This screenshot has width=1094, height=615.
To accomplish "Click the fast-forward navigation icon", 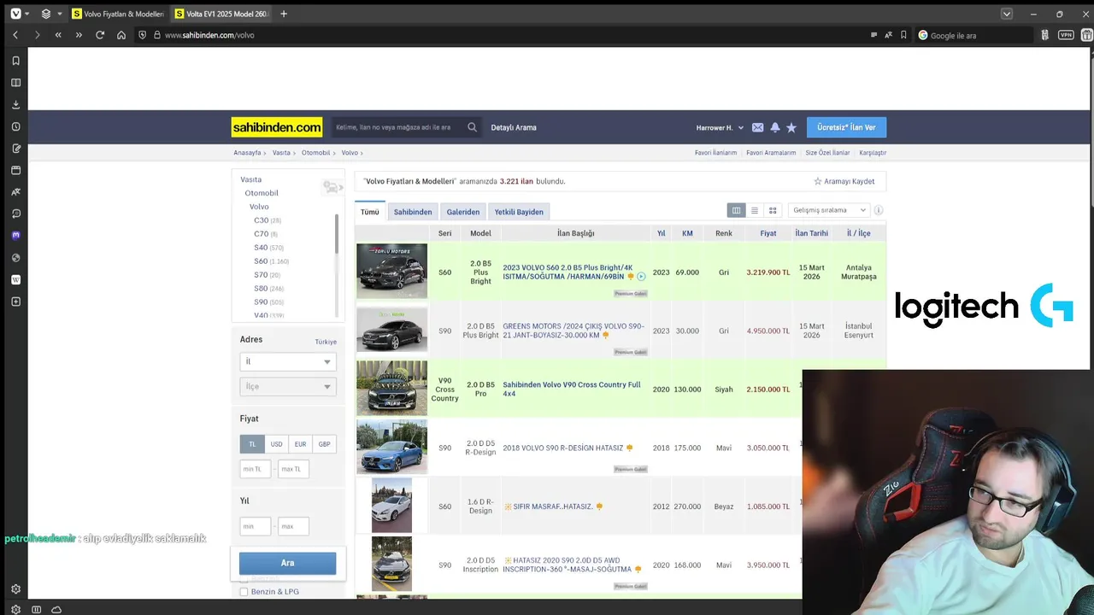I will click(79, 35).
